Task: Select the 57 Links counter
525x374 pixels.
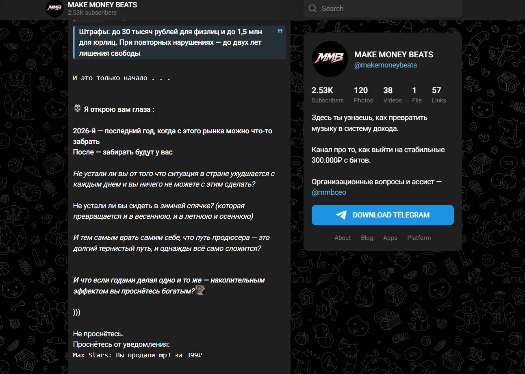Action: click(x=439, y=95)
